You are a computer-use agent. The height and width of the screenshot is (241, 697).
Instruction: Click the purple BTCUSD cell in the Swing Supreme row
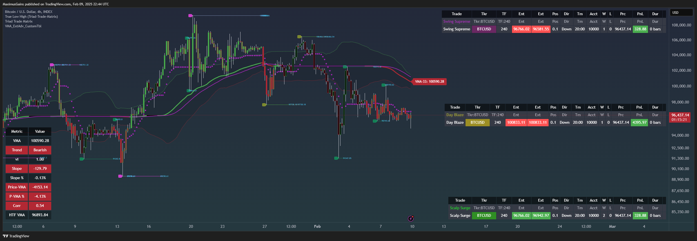[x=484, y=29]
